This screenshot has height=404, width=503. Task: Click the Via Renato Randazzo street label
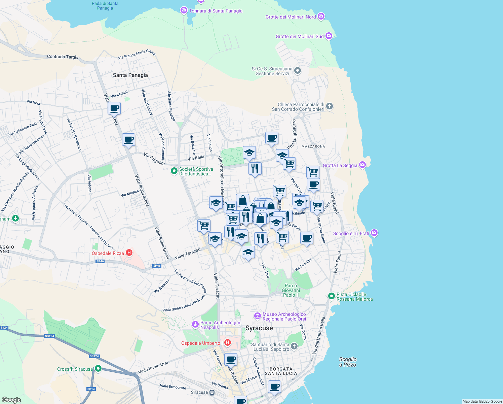(74, 134)
